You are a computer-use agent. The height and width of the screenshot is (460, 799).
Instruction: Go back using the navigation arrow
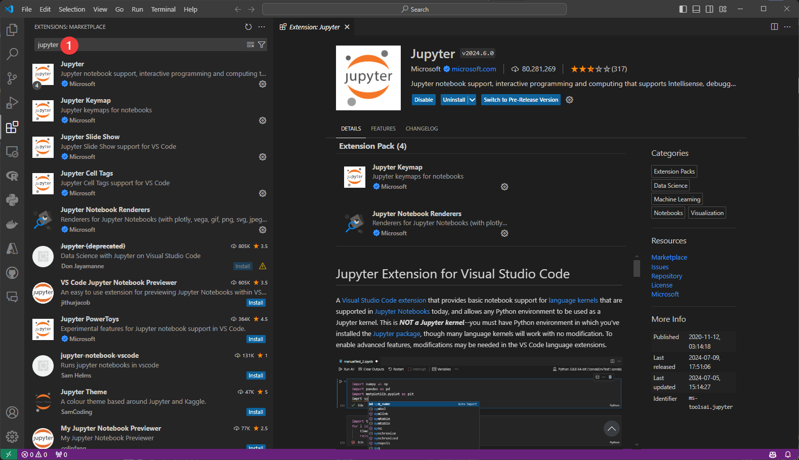pos(238,9)
